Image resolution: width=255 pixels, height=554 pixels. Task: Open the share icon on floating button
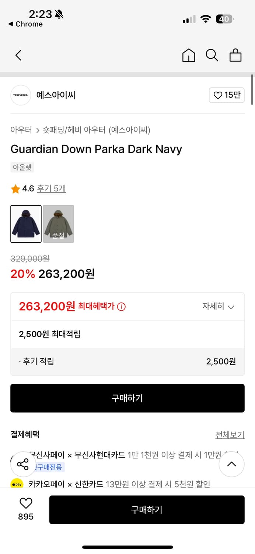coord(23,464)
